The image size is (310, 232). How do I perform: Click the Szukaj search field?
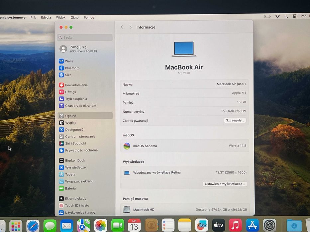pos(85,37)
